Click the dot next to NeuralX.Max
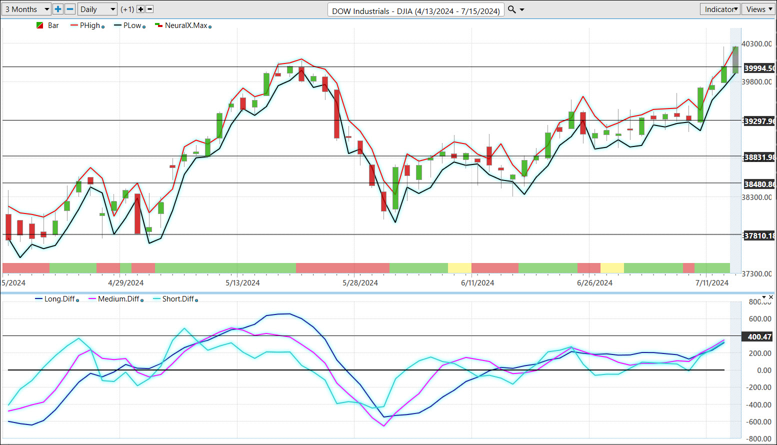 [210, 27]
